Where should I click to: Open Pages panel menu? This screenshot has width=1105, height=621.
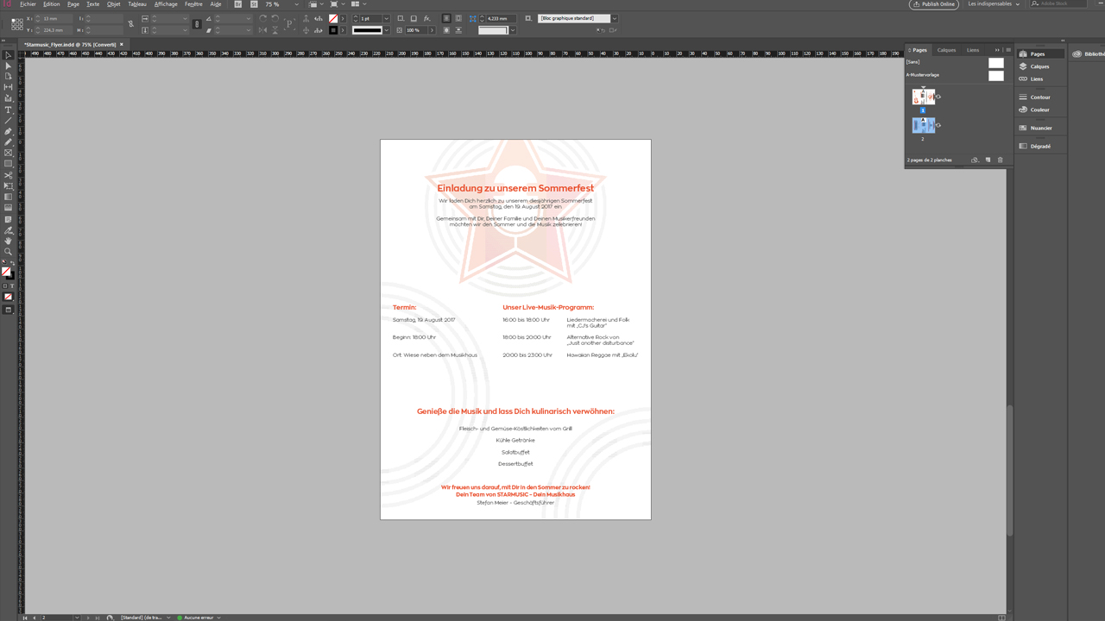click(1007, 50)
